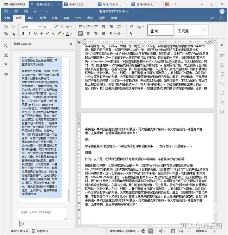Switch to the 布局 tab

point(54,18)
